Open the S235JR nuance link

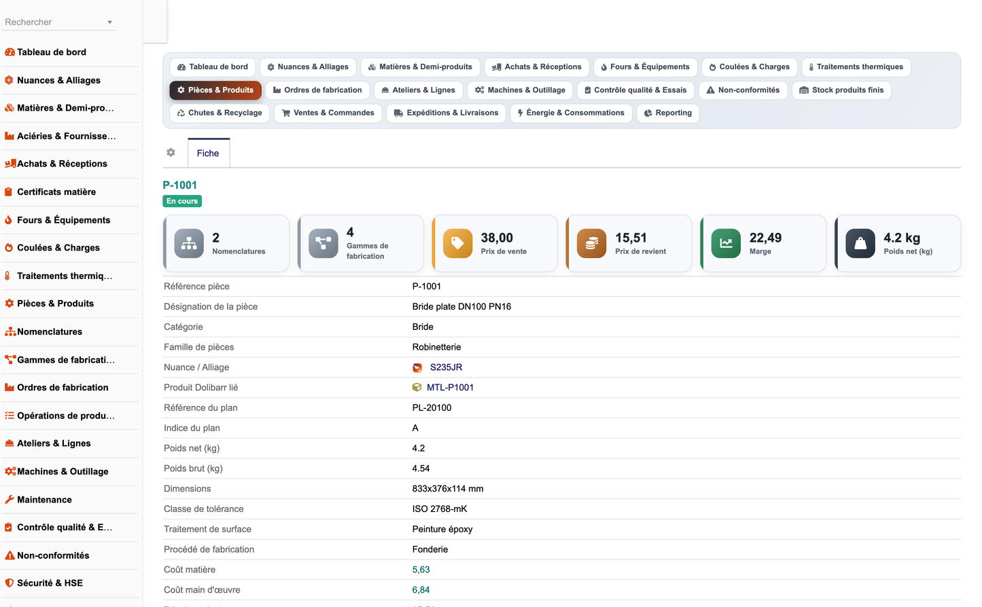(x=446, y=367)
